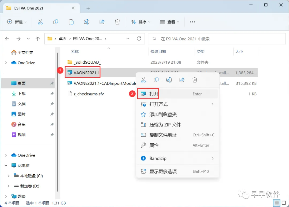Viewport: 289px width, 207px height.
Task: Choose 显示更多选项 entry
Action: pyautogui.click(x=177, y=171)
